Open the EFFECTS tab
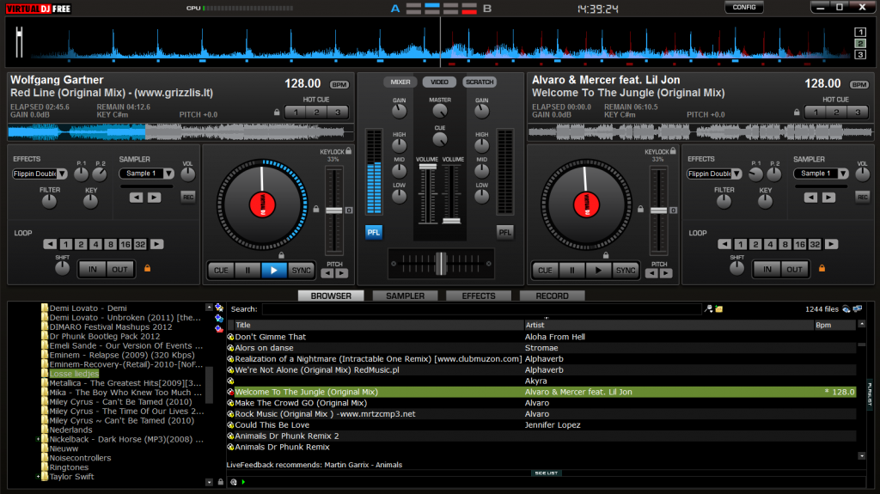The height and width of the screenshot is (494, 880). pyautogui.click(x=479, y=296)
